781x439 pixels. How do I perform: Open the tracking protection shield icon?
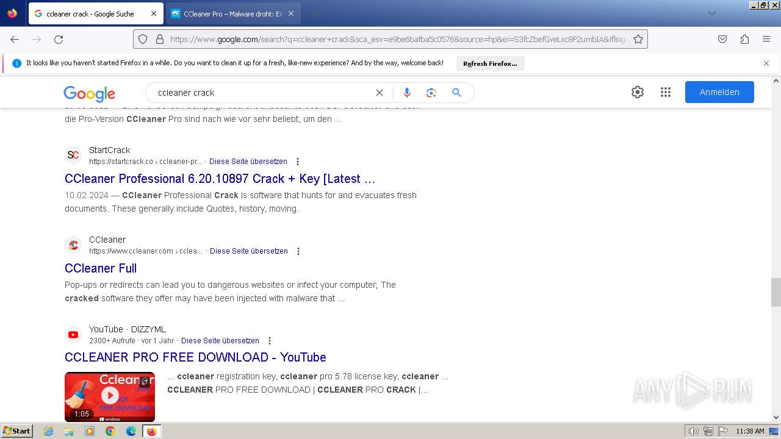coord(143,39)
